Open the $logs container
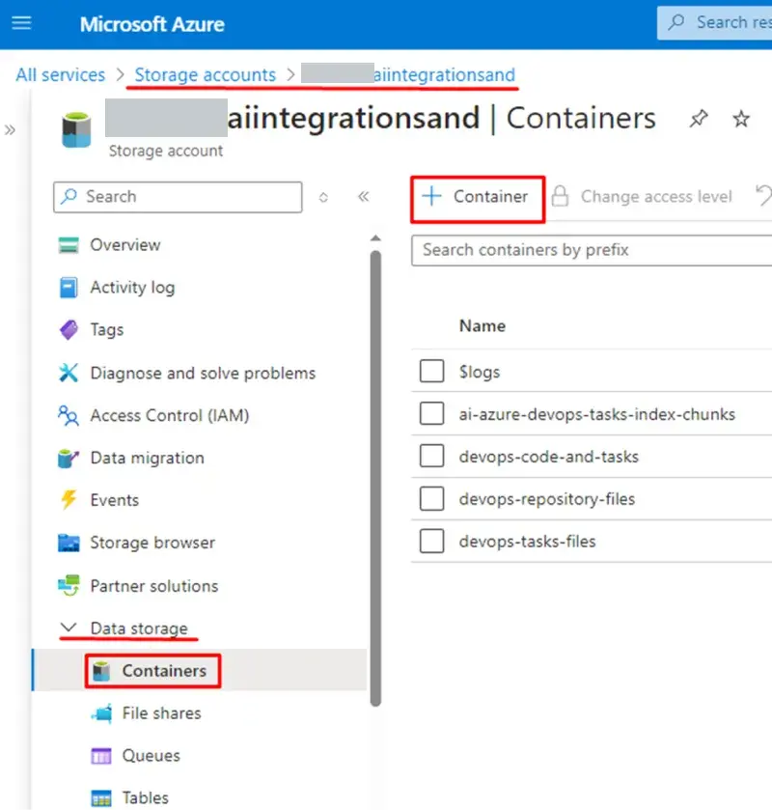 (480, 372)
